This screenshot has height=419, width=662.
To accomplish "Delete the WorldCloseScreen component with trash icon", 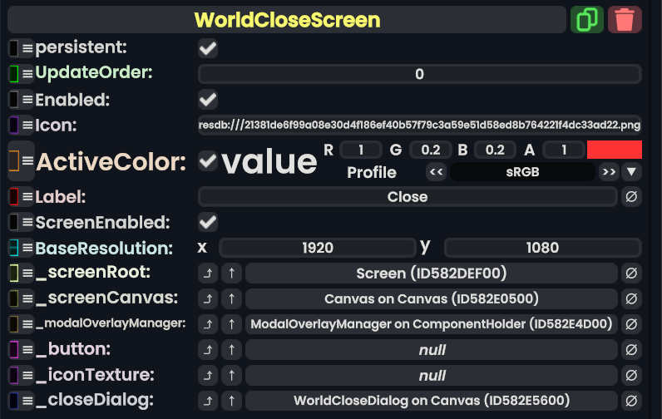I will [x=625, y=19].
